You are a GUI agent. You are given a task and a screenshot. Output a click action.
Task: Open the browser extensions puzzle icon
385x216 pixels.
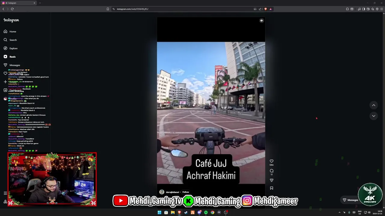coord(347,9)
